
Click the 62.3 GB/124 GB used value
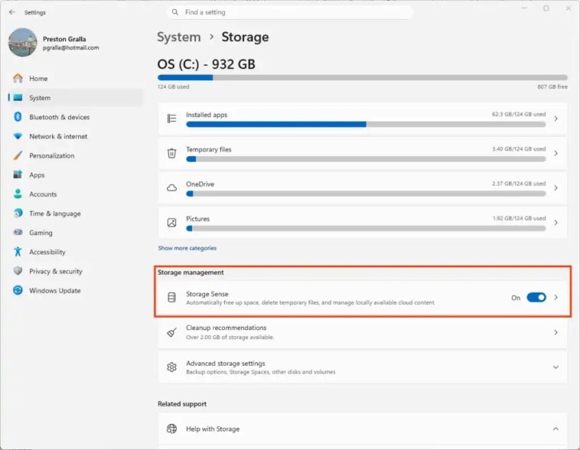(519, 114)
